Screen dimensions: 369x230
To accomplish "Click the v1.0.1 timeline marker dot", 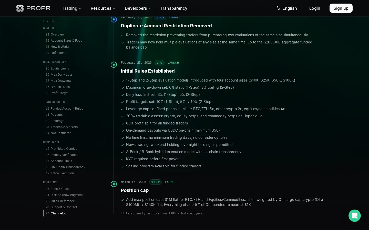I will point(114,19).
